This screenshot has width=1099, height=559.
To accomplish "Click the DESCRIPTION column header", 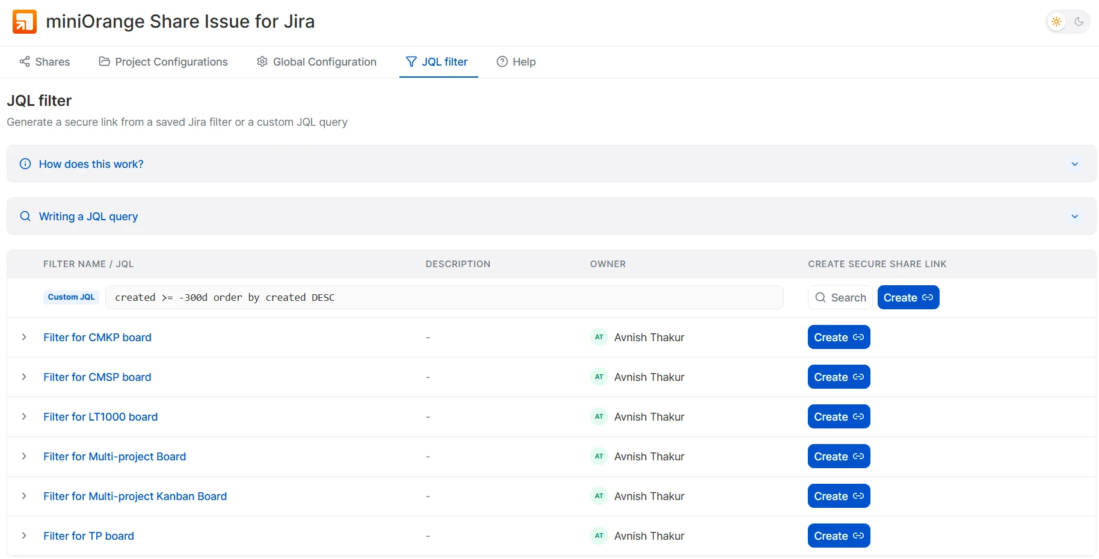I will [x=458, y=264].
